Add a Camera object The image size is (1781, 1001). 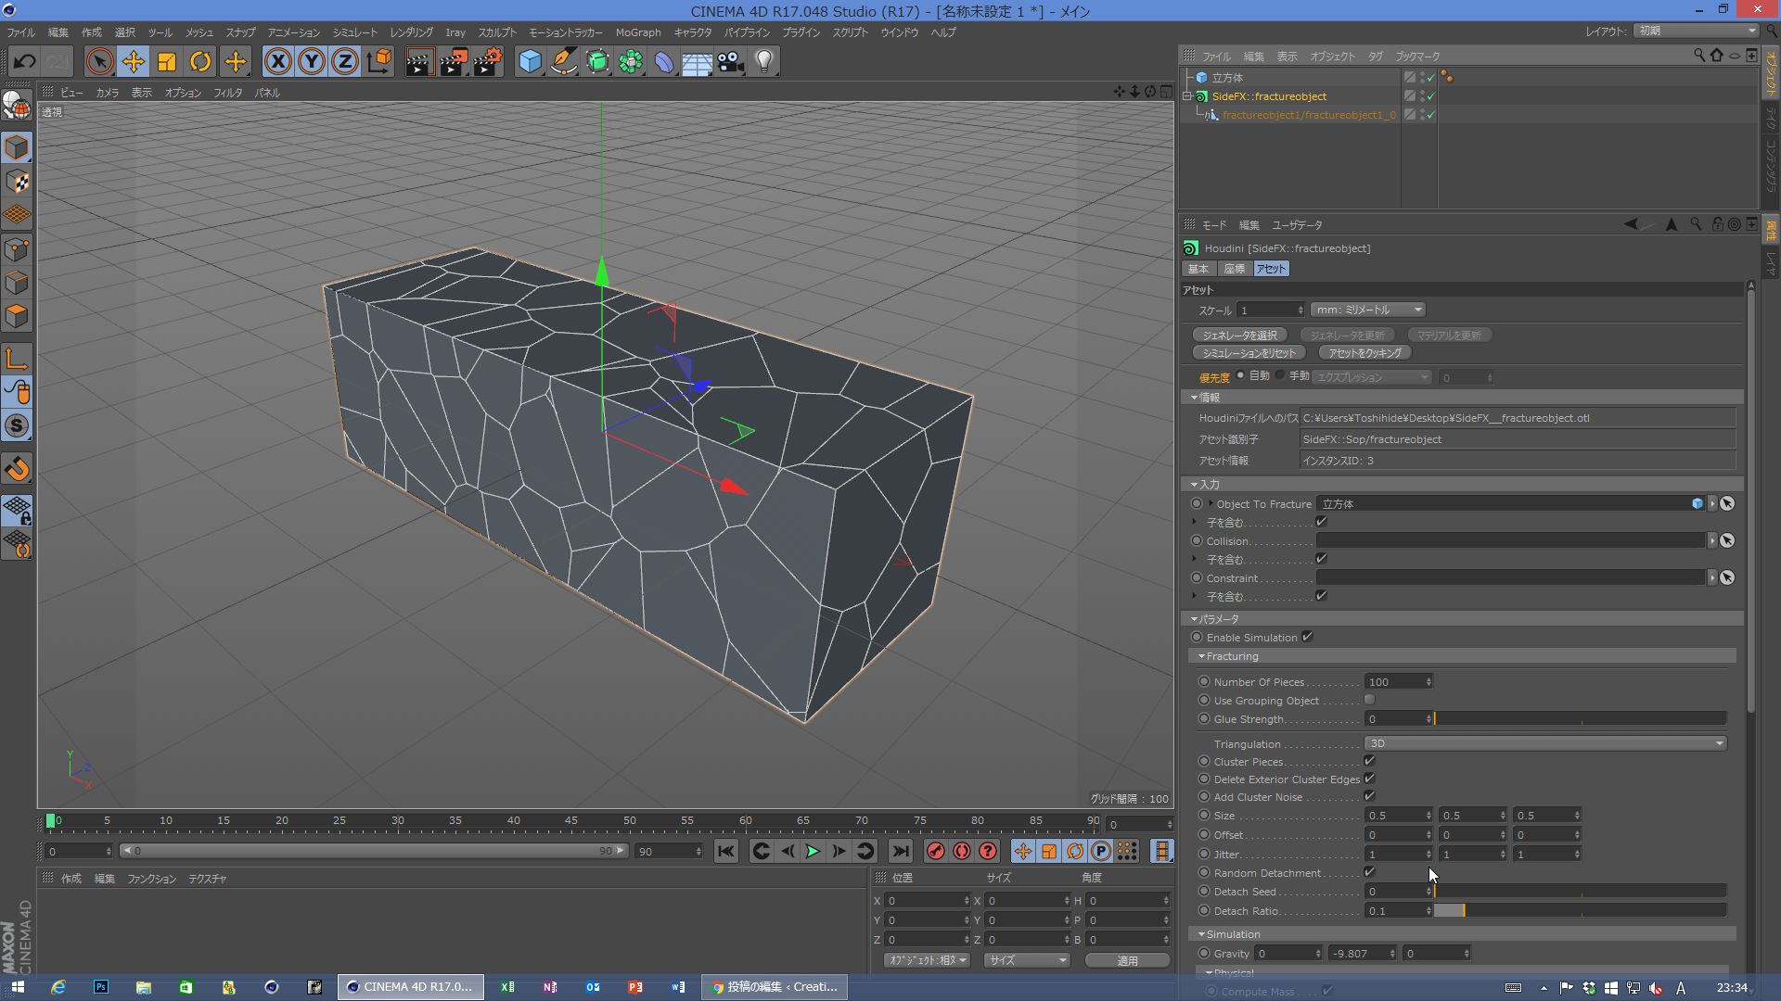click(x=731, y=62)
